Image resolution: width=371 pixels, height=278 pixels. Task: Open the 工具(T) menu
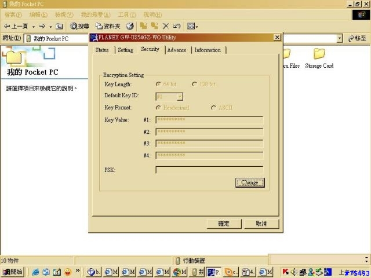pos(127,15)
